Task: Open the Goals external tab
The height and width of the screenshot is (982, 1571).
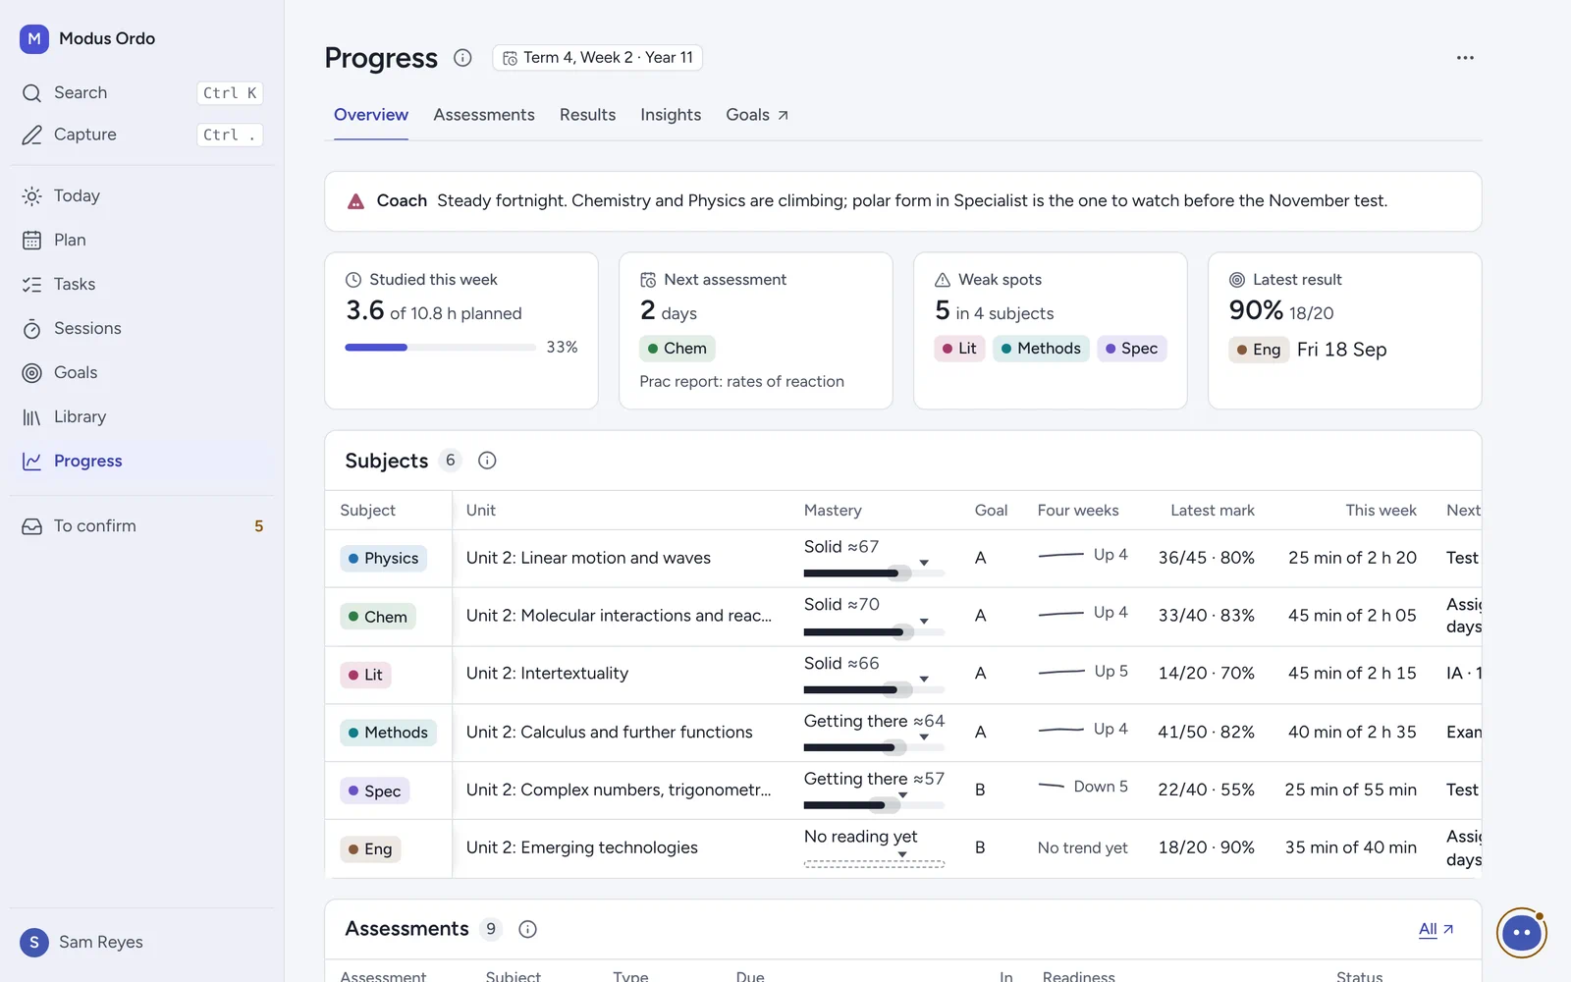Action: [757, 115]
